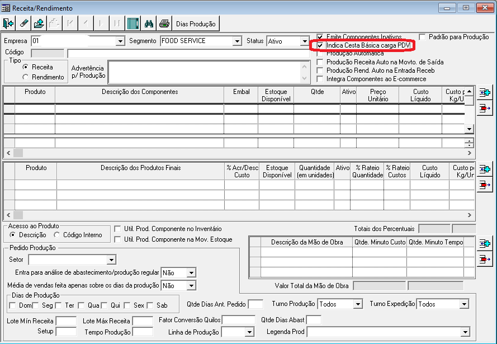Select the Rendimento radio button
Screen dimensions: 497x344
25,77
